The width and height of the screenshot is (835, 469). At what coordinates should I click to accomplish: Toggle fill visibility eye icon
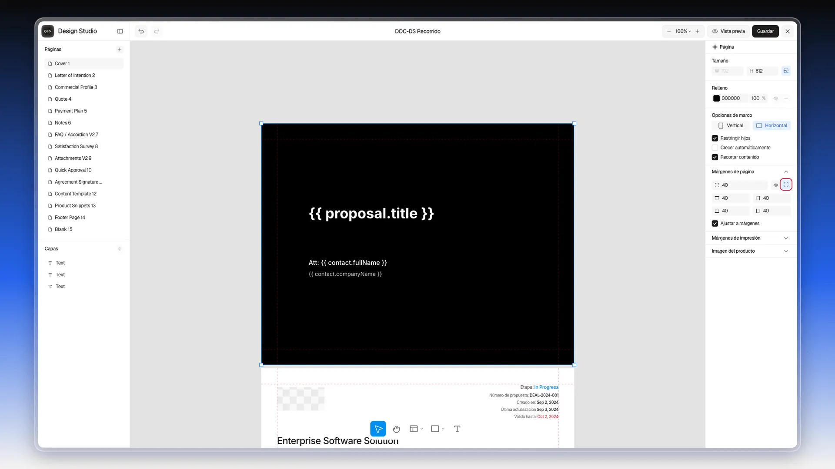pyautogui.click(x=775, y=99)
